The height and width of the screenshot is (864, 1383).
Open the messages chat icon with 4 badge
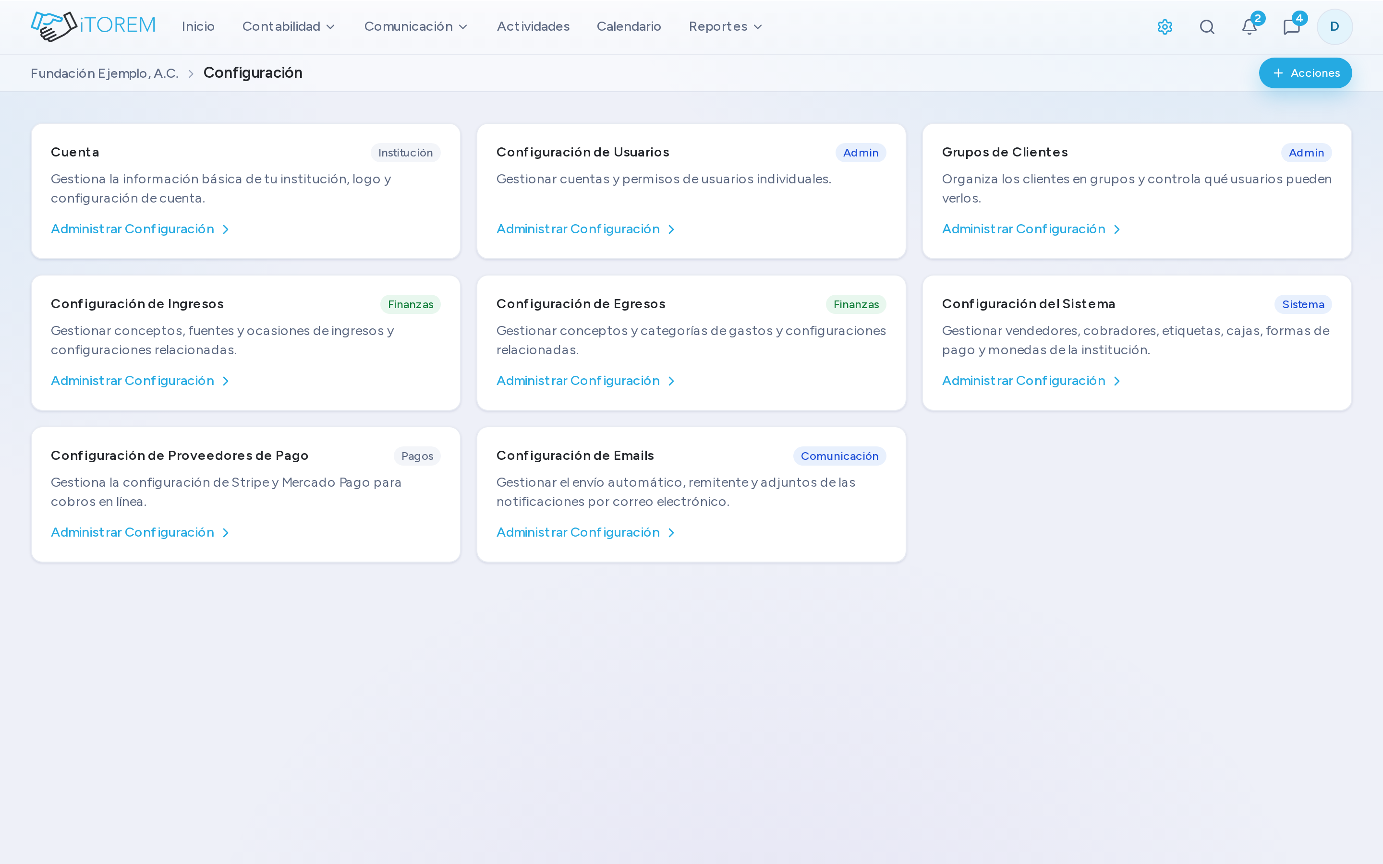[1292, 27]
